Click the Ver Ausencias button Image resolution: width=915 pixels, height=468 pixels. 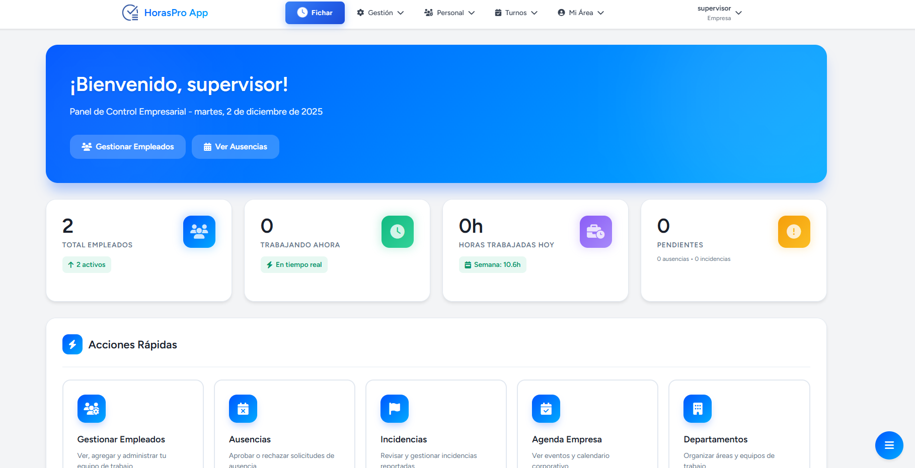[x=235, y=146]
